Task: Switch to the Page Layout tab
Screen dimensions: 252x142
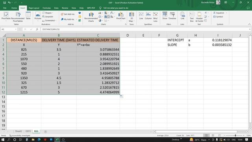Action: 34,8
